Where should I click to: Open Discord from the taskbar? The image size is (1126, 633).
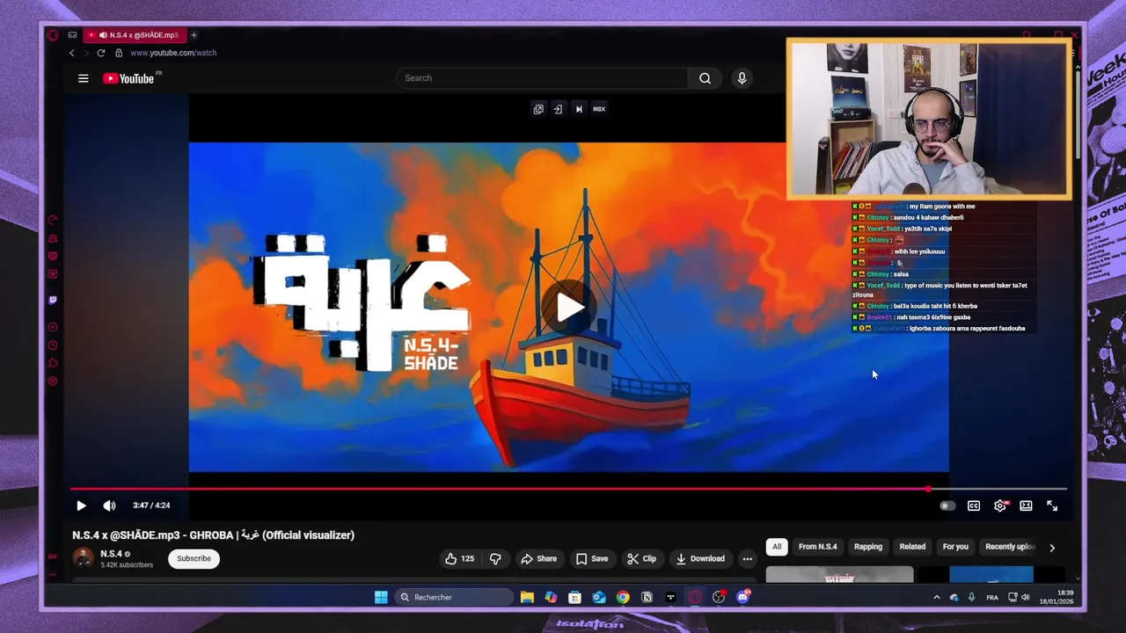pos(743,597)
